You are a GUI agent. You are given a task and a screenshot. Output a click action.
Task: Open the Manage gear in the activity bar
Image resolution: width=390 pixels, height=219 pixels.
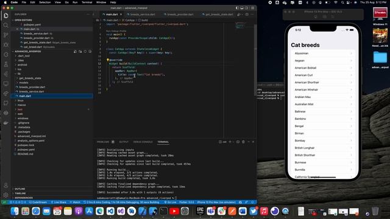pyautogui.click(x=6, y=195)
